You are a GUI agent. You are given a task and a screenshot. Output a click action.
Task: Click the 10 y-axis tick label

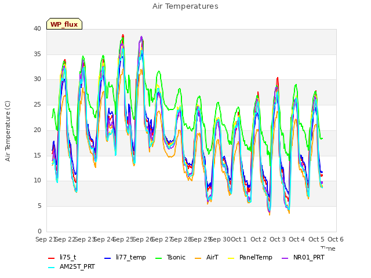coord(37,180)
